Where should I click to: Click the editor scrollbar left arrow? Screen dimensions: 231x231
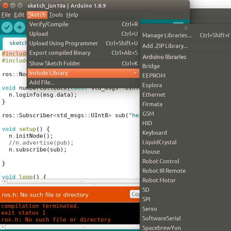5,182
